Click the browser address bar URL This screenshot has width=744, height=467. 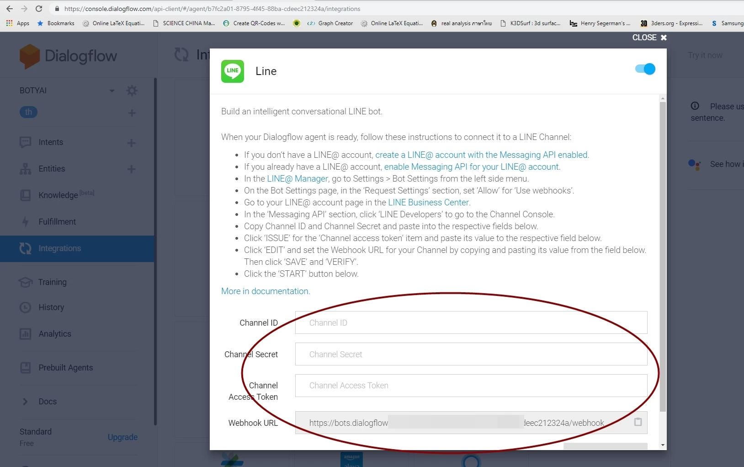pyautogui.click(x=212, y=9)
